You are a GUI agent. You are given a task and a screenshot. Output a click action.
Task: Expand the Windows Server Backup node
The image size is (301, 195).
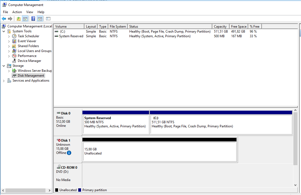tap(9, 71)
